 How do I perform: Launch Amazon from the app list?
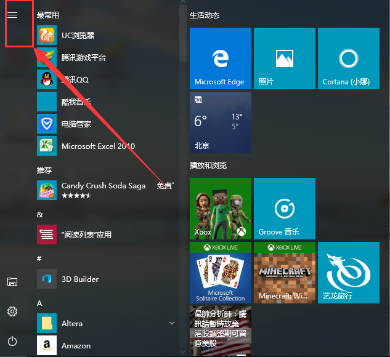coord(106,345)
